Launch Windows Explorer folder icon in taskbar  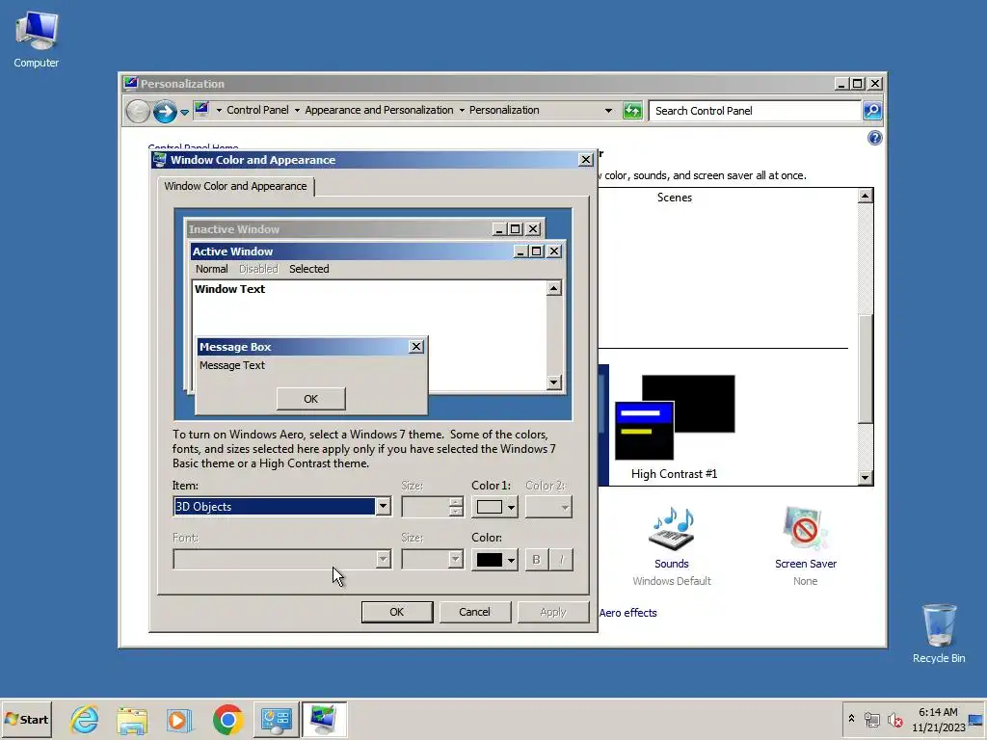tap(132, 719)
